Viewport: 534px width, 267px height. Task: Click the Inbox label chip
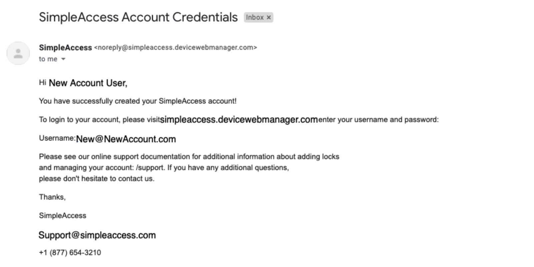pyautogui.click(x=258, y=17)
